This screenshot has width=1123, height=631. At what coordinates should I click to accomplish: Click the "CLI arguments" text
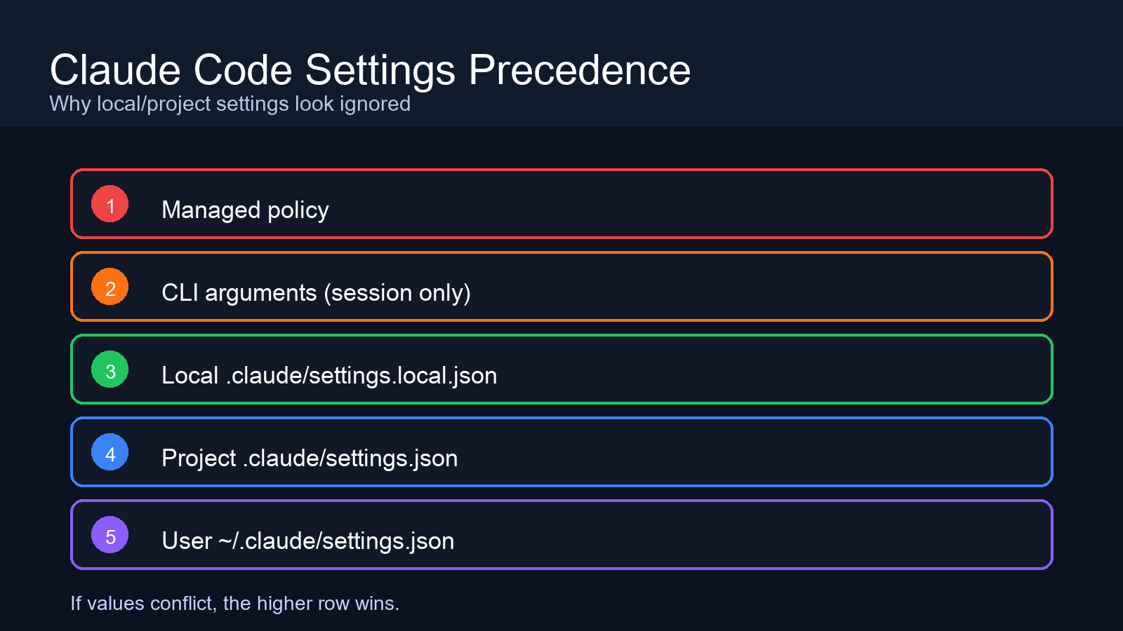[x=239, y=292]
